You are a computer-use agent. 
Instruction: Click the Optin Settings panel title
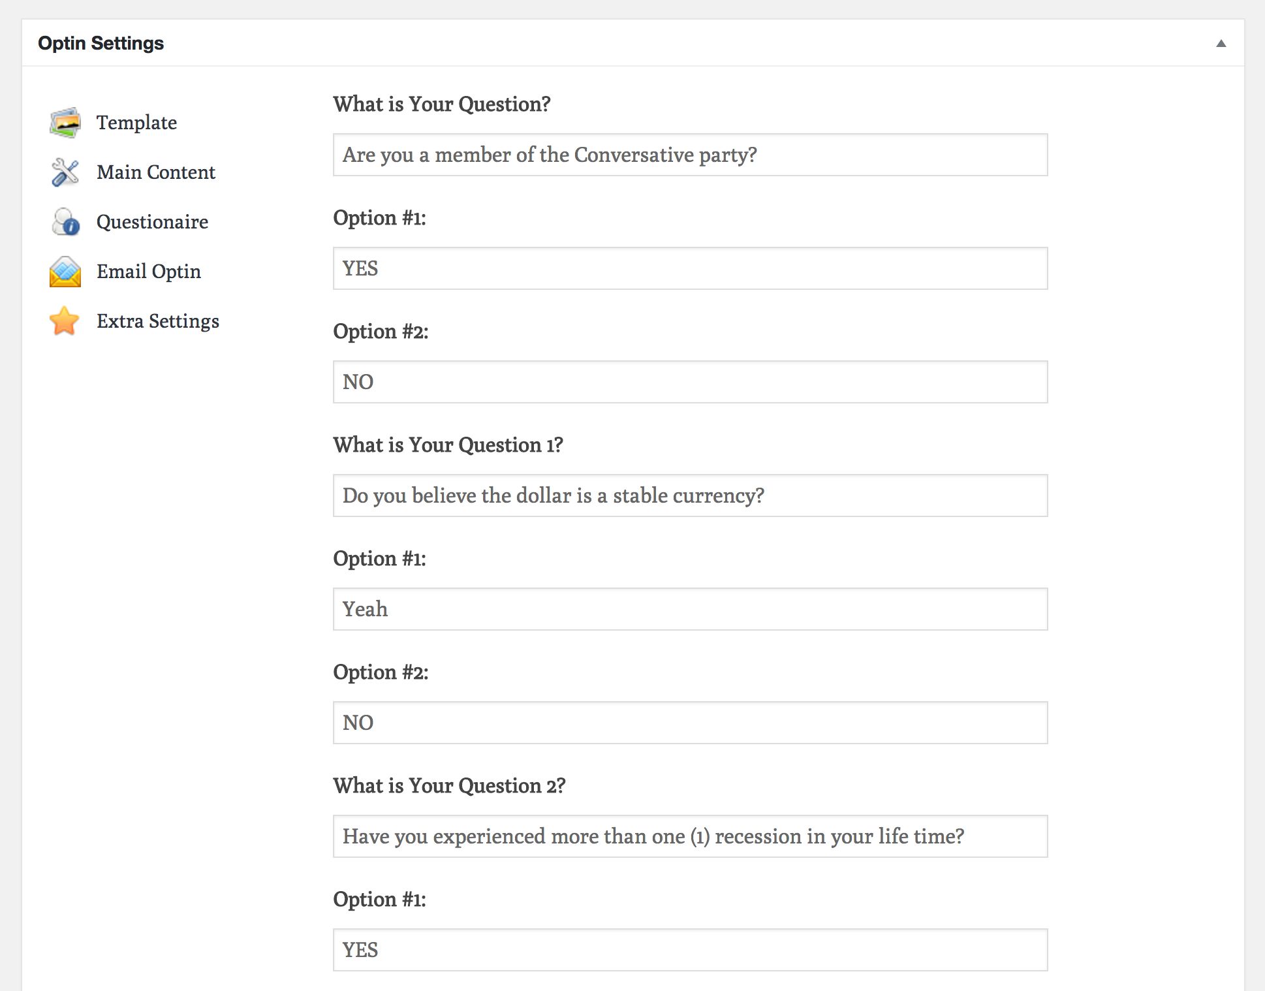click(x=101, y=43)
